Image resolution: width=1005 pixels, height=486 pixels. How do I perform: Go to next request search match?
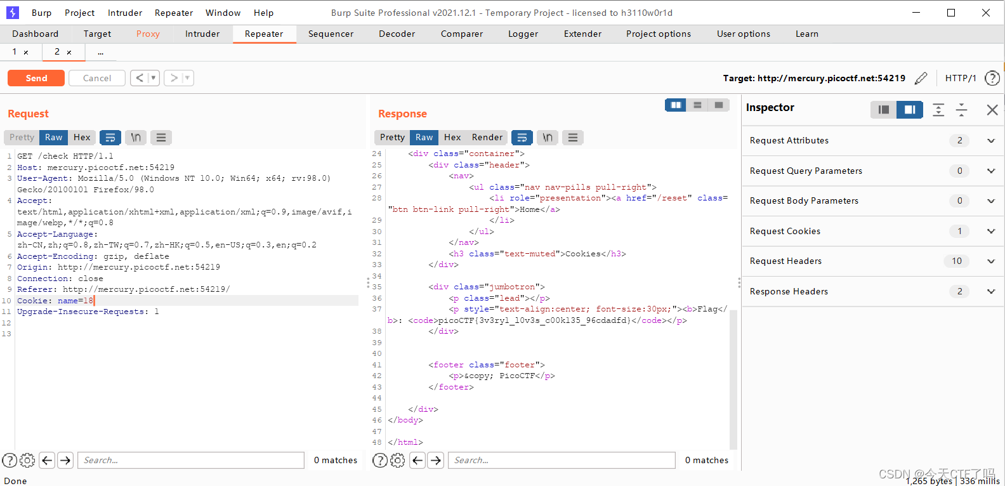(65, 460)
